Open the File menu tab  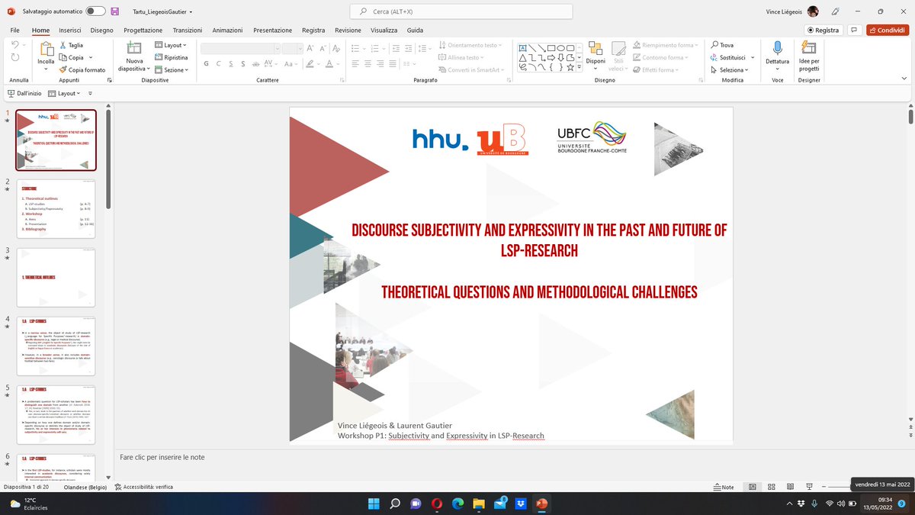click(x=15, y=30)
